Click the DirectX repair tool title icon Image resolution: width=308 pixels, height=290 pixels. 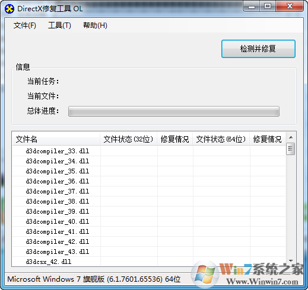tap(9, 9)
